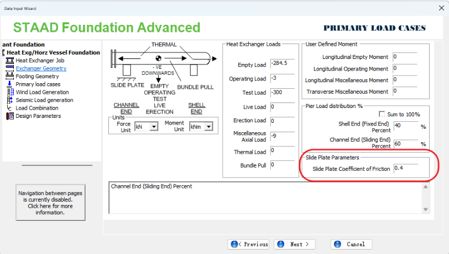Select Wind Load Generation tree item
Screen dimensions: 449x254
pos(42,92)
